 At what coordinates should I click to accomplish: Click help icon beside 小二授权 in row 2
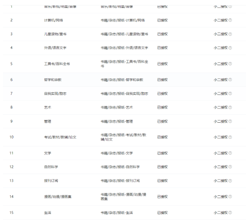(230, 20)
